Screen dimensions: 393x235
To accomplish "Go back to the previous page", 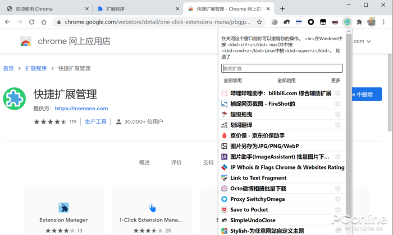I will (x=7, y=22).
